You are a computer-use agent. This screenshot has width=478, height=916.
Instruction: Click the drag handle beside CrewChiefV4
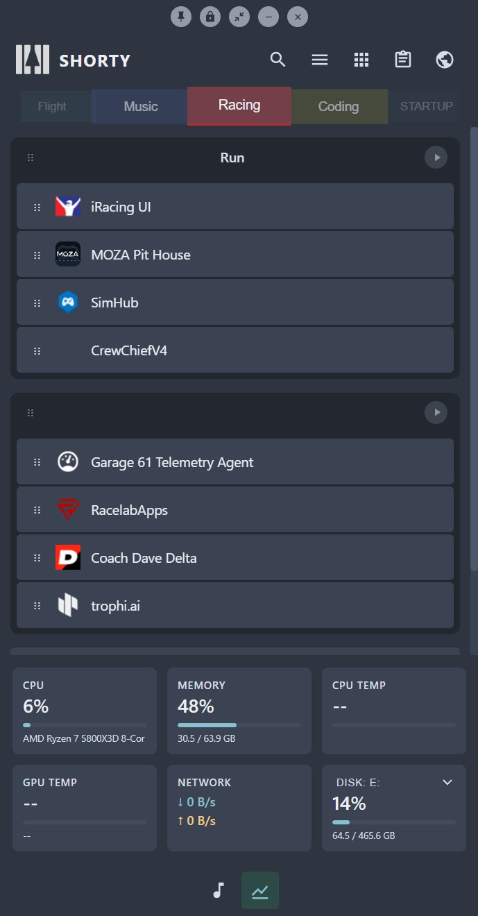coord(37,350)
